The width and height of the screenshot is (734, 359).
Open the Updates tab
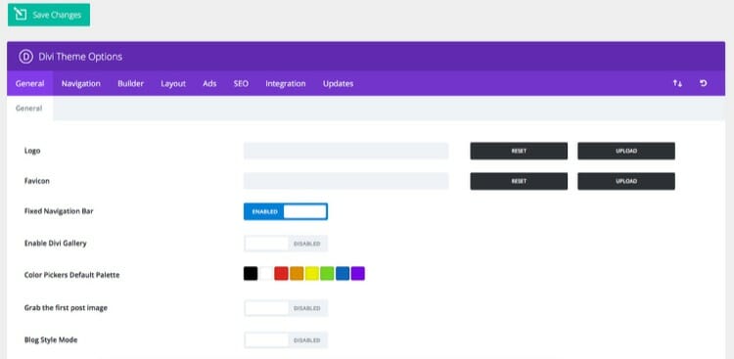[x=338, y=83]
